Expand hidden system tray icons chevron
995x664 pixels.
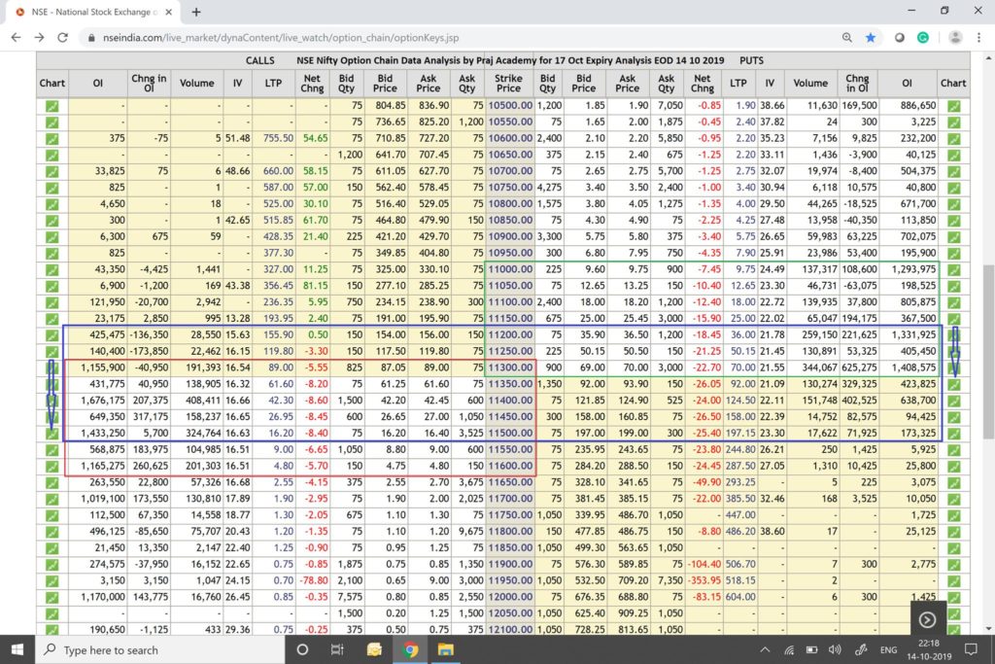(x=766, y=649)
